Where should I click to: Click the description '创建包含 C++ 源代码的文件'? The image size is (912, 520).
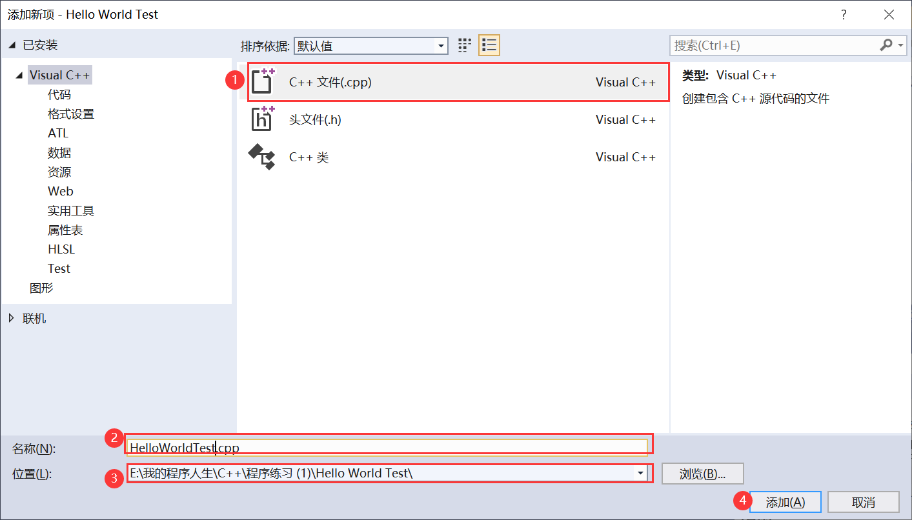[756, 99]
